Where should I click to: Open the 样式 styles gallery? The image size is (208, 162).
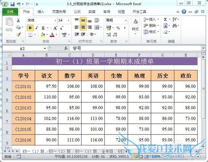tap(136, 26)
